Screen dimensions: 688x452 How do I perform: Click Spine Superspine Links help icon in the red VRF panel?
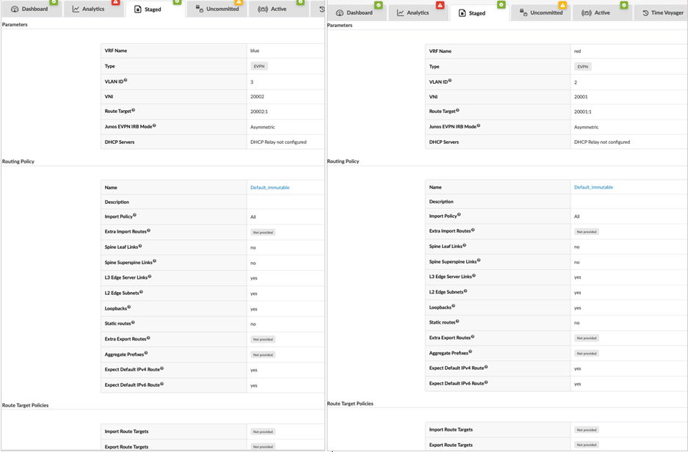479,260
